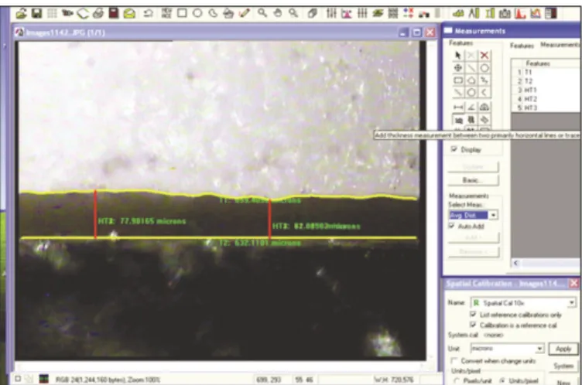Viewport: 582px width, 385px height.
Task: Select the arrow pointer tool in Features
Action: point(458,56)
